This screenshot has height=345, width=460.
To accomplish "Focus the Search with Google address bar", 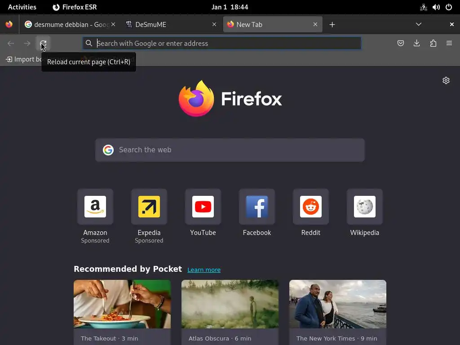I will coord(222,44).
